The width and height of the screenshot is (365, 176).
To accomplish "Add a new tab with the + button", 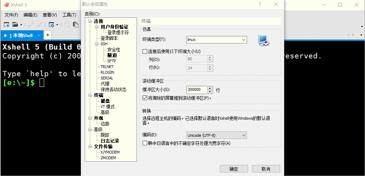I will 48,35.
